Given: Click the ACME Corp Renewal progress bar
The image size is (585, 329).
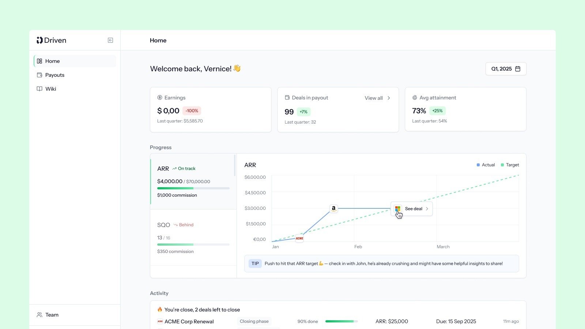Looking at the screenshot, I should point(341,321).
